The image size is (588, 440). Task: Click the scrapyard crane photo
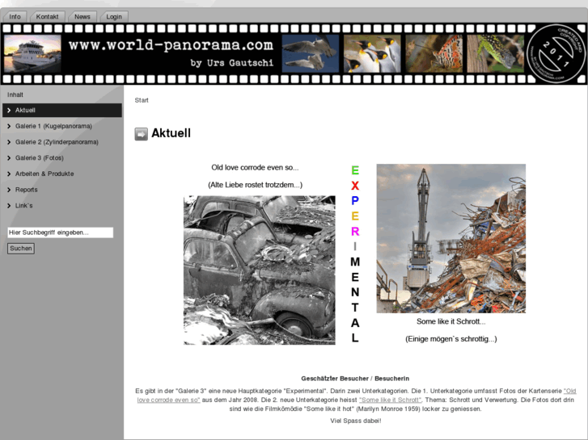click(451, 238)
